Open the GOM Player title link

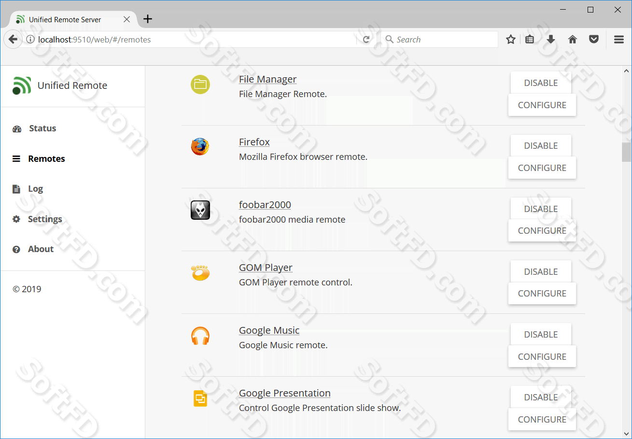point(266,268)
